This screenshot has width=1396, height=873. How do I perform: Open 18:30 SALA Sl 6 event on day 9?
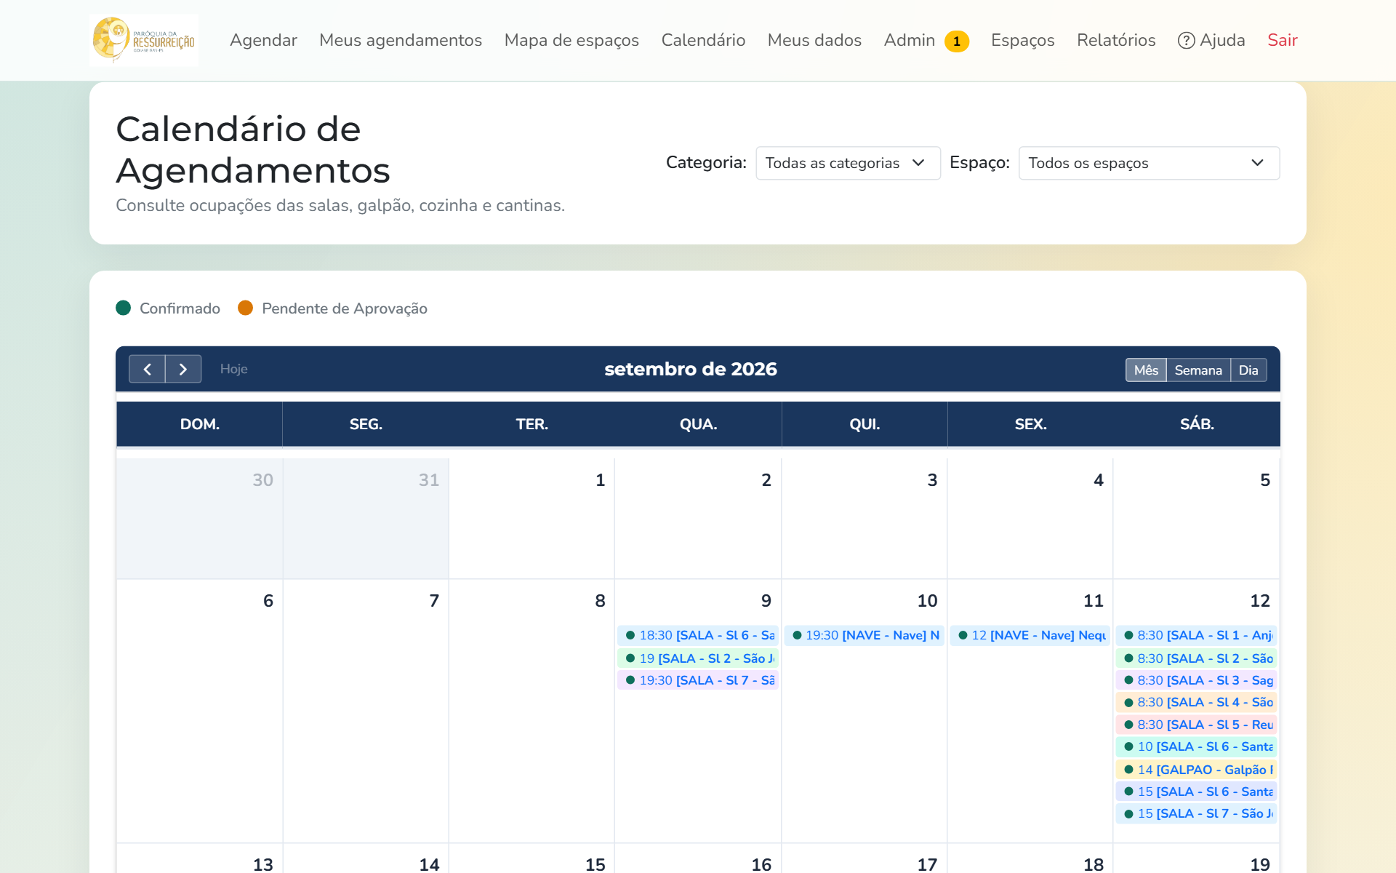698,635
